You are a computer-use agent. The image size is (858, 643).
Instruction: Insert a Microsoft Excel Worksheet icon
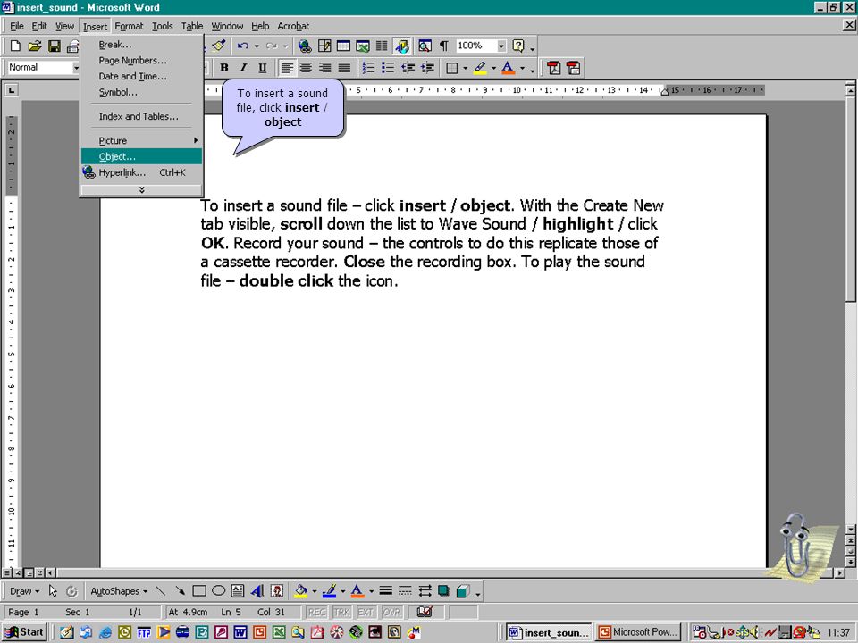(x=363, y=46)
